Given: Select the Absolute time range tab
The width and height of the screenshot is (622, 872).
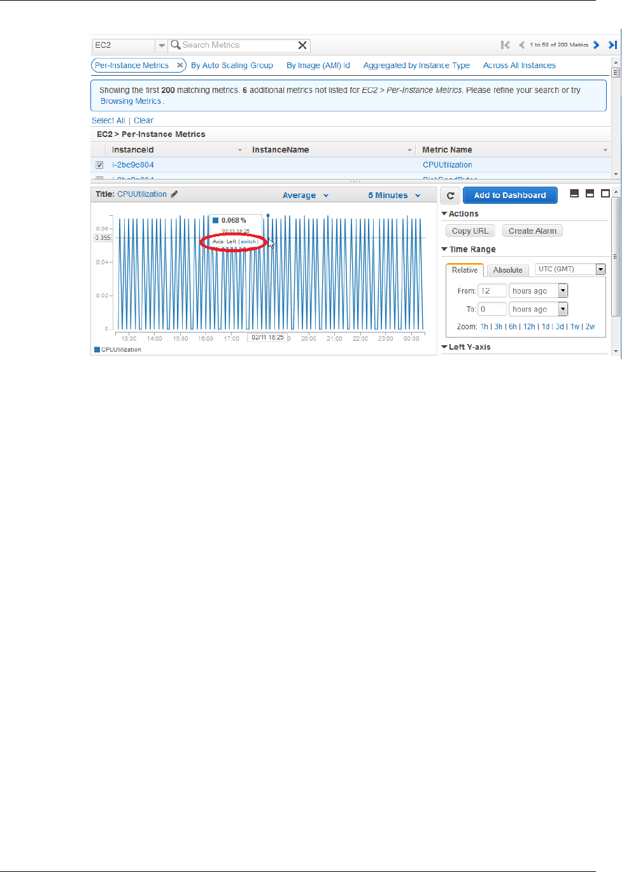Looking at the screenshot, I should [x=507, y=270].
